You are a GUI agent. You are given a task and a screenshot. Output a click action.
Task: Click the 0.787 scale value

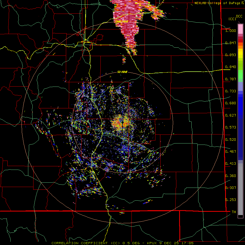(231, 79)
